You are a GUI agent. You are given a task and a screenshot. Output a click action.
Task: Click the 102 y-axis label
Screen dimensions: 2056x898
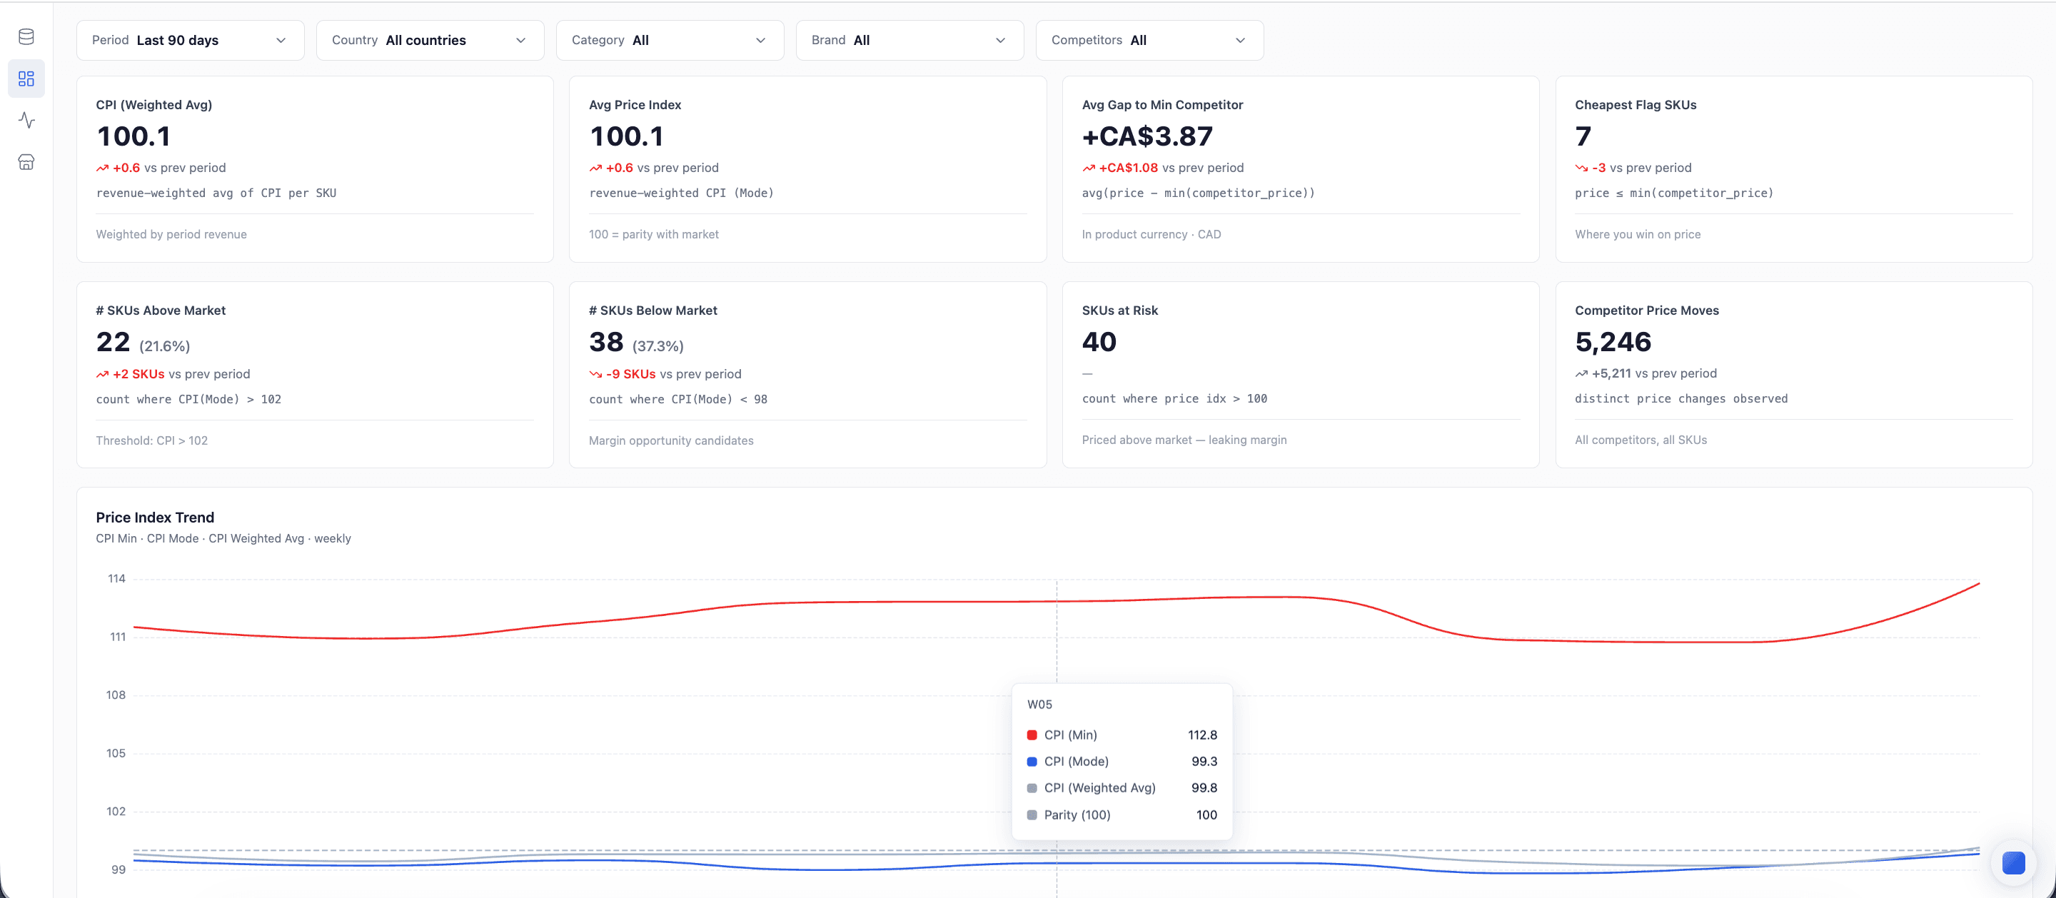pos(116,812)
